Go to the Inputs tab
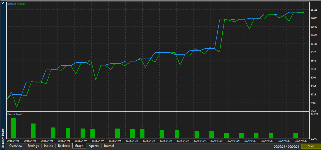 (x=48, y=146)
